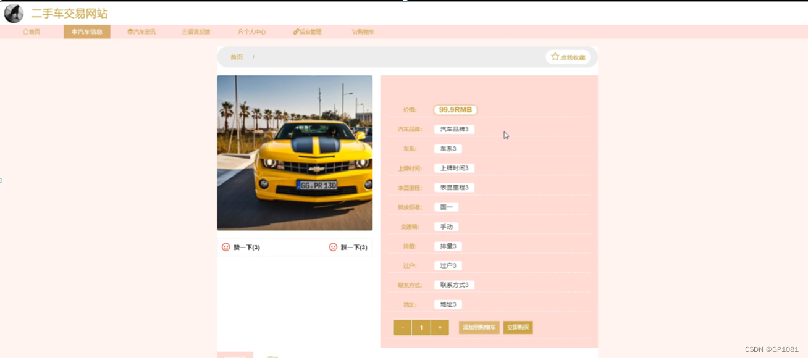
Task: Decrease quantity with the minus button
Action: 403,328
